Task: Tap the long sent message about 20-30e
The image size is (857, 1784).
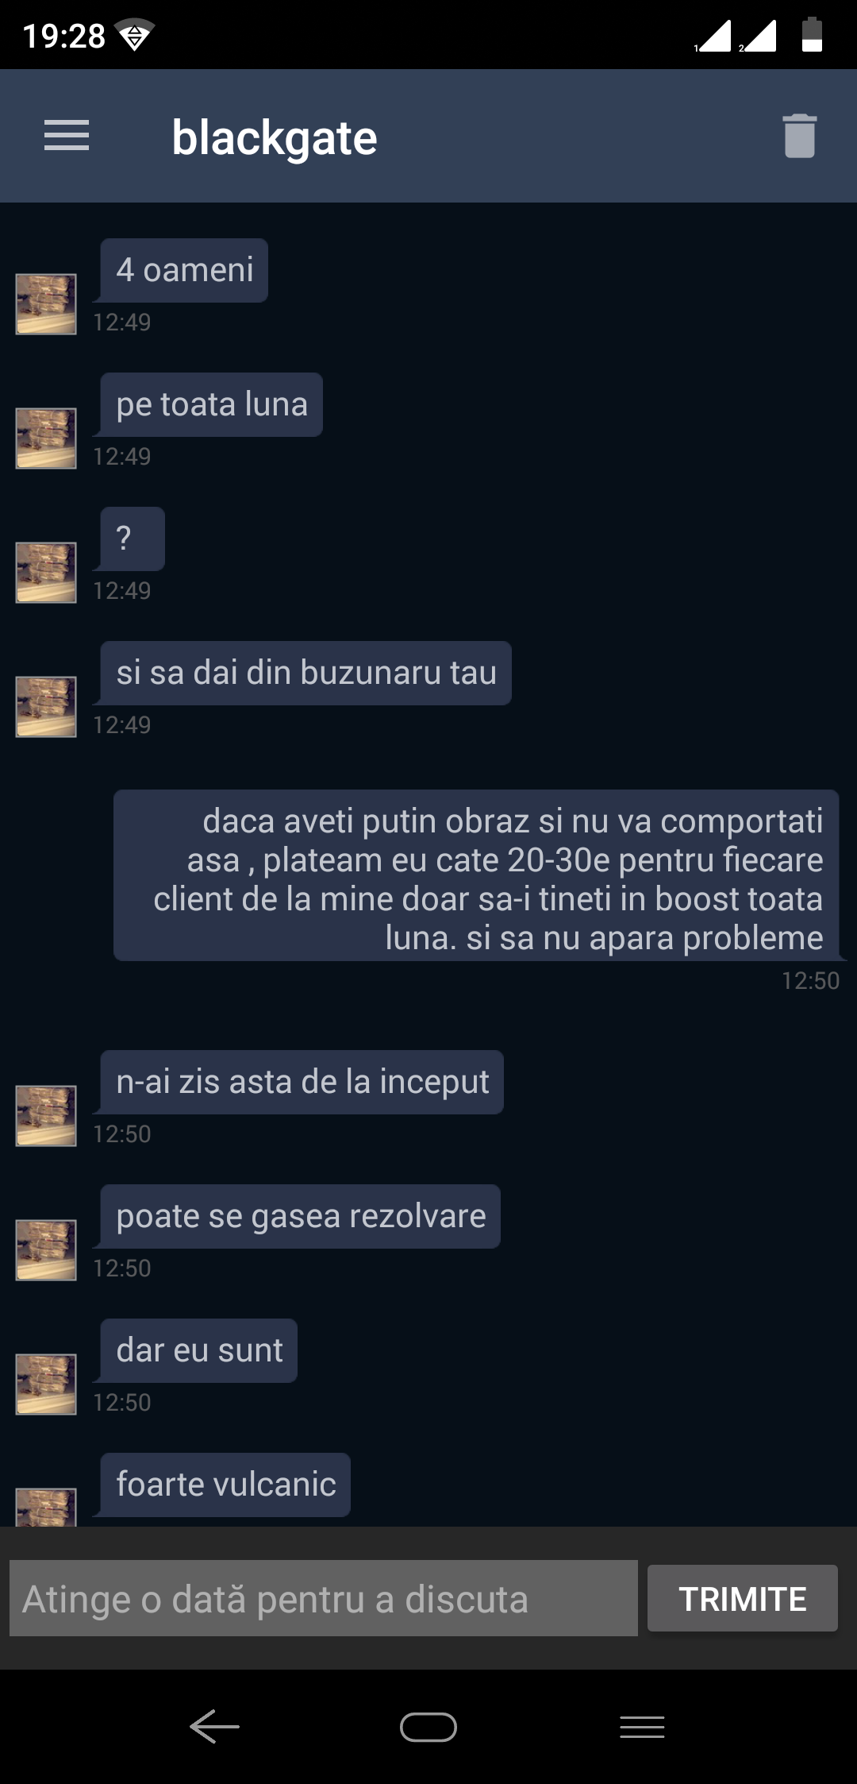Action: pos(476,875)
